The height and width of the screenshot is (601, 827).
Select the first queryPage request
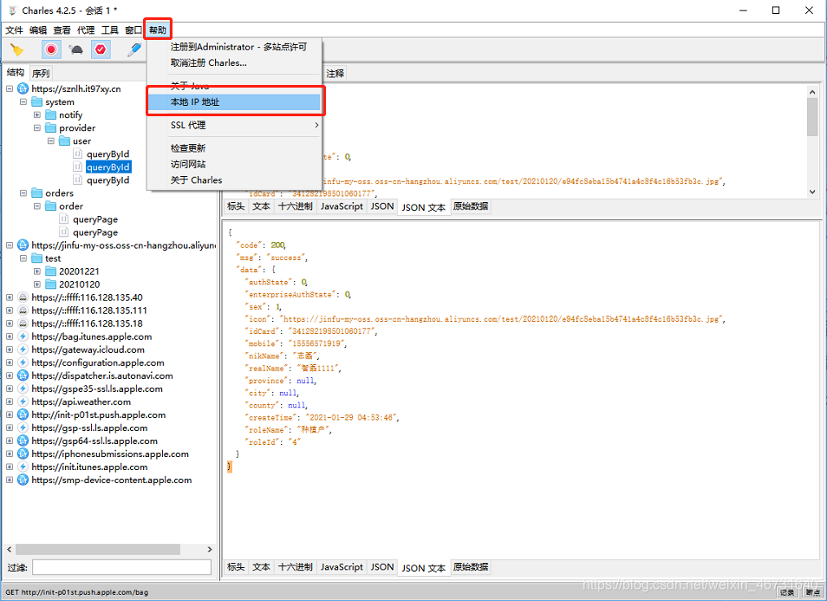tap(95, 219)
